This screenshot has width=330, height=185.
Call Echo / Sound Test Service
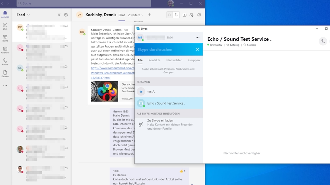[x=323, y=41]
